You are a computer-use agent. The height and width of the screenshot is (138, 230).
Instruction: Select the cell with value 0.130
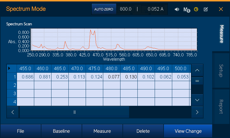tap(129, 77)
